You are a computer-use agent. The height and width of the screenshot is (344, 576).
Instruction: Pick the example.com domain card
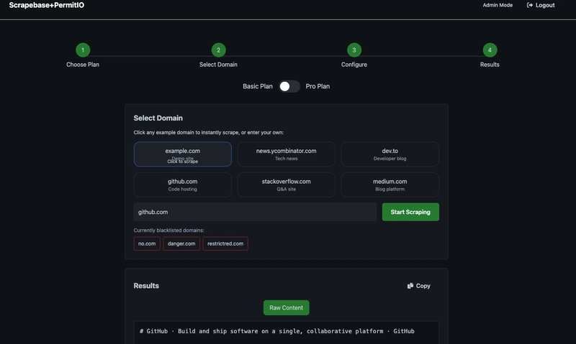coord(183,154)
